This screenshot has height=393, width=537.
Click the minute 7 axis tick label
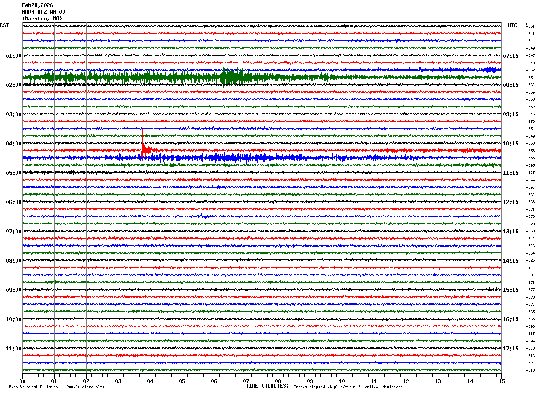pyautogui.click(x=246, y=381)
